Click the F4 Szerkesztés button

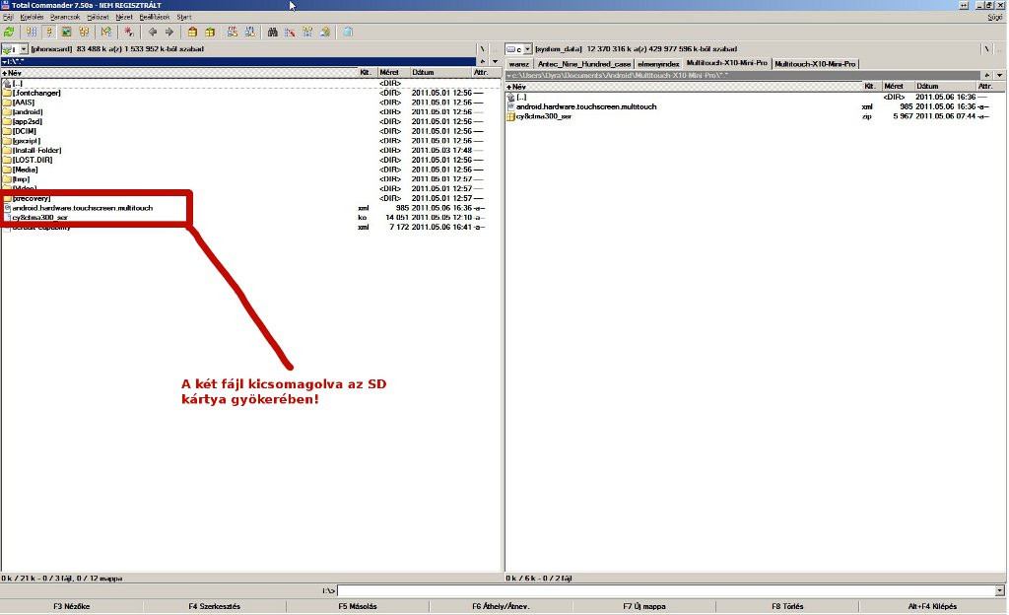click(x=214, y=606)
